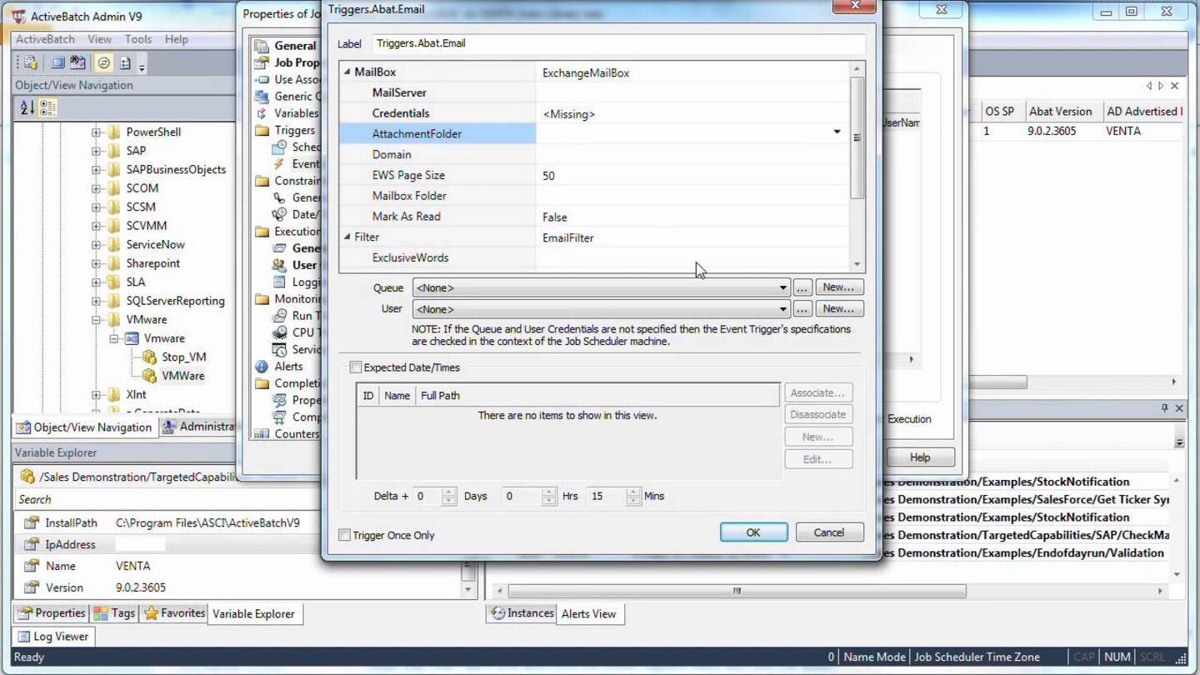Image resolution: width=1200 pixels, height=675 pixels.
Task: Click the categorized view icon beside the A-Z sort
Action: pos(47,107)
